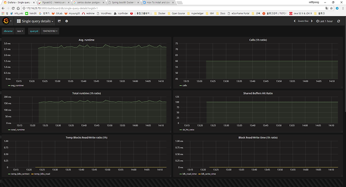Open a new browser tab

tap(180, 3)
